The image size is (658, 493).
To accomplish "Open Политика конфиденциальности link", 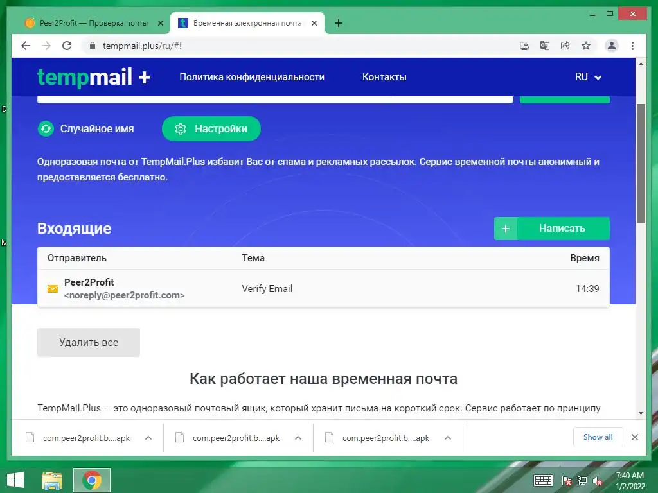I will click(252, 77).
